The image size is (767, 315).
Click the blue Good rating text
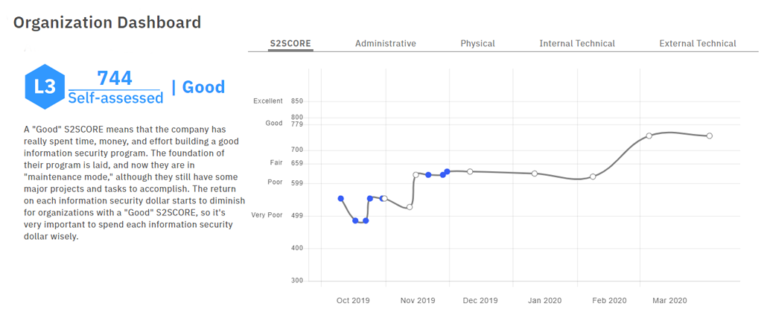click(x=203, y=87)
